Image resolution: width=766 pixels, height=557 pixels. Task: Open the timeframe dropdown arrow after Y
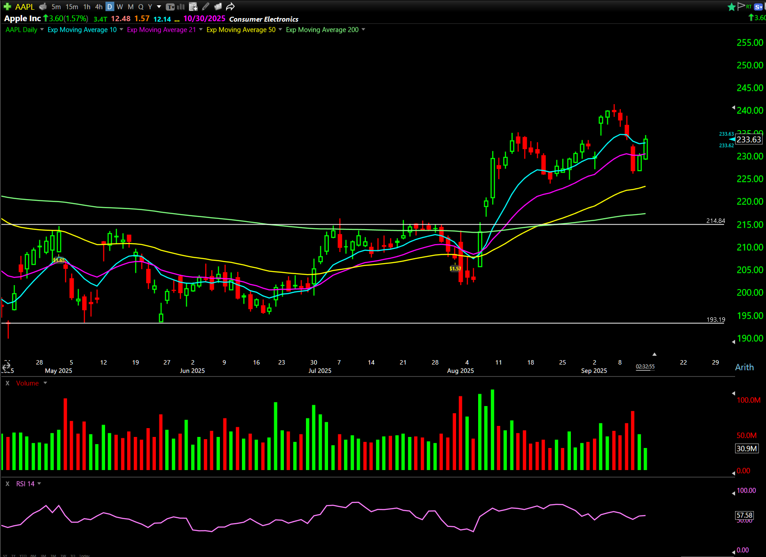(x=159, y=7)
